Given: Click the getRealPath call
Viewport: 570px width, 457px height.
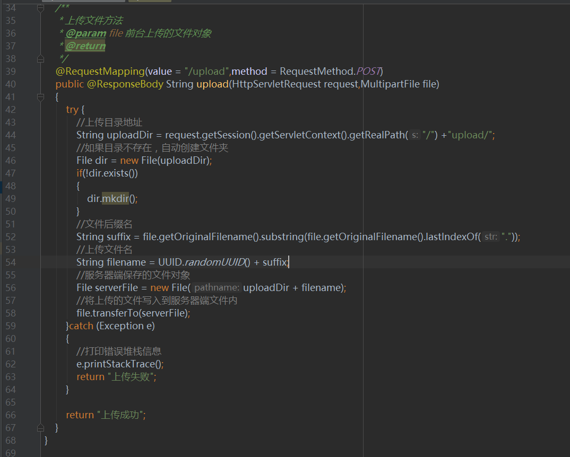Looking at the screenshot, I should (377, 135).
